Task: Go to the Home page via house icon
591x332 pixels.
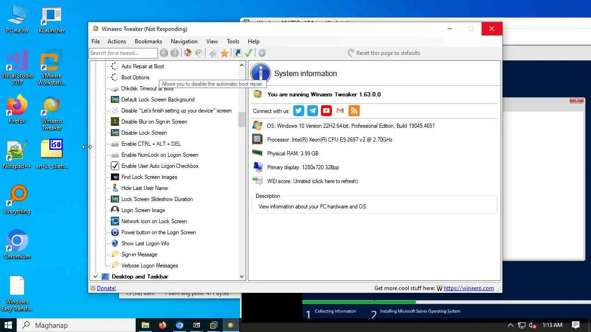Action: [x=187, y=53]
